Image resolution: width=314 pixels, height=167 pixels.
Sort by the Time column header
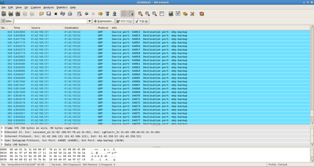[21, 28]
